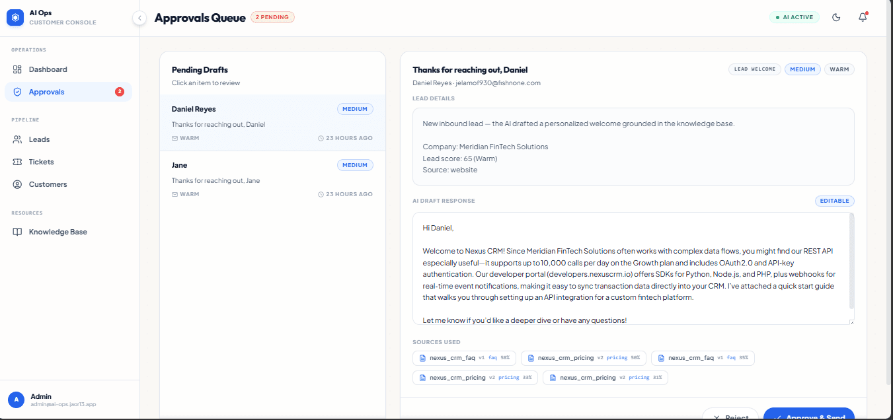The height and width of the screenshot is (420, 893).
Task: Click the document icon on pricing 33% chip
Action: click(423, 378)
